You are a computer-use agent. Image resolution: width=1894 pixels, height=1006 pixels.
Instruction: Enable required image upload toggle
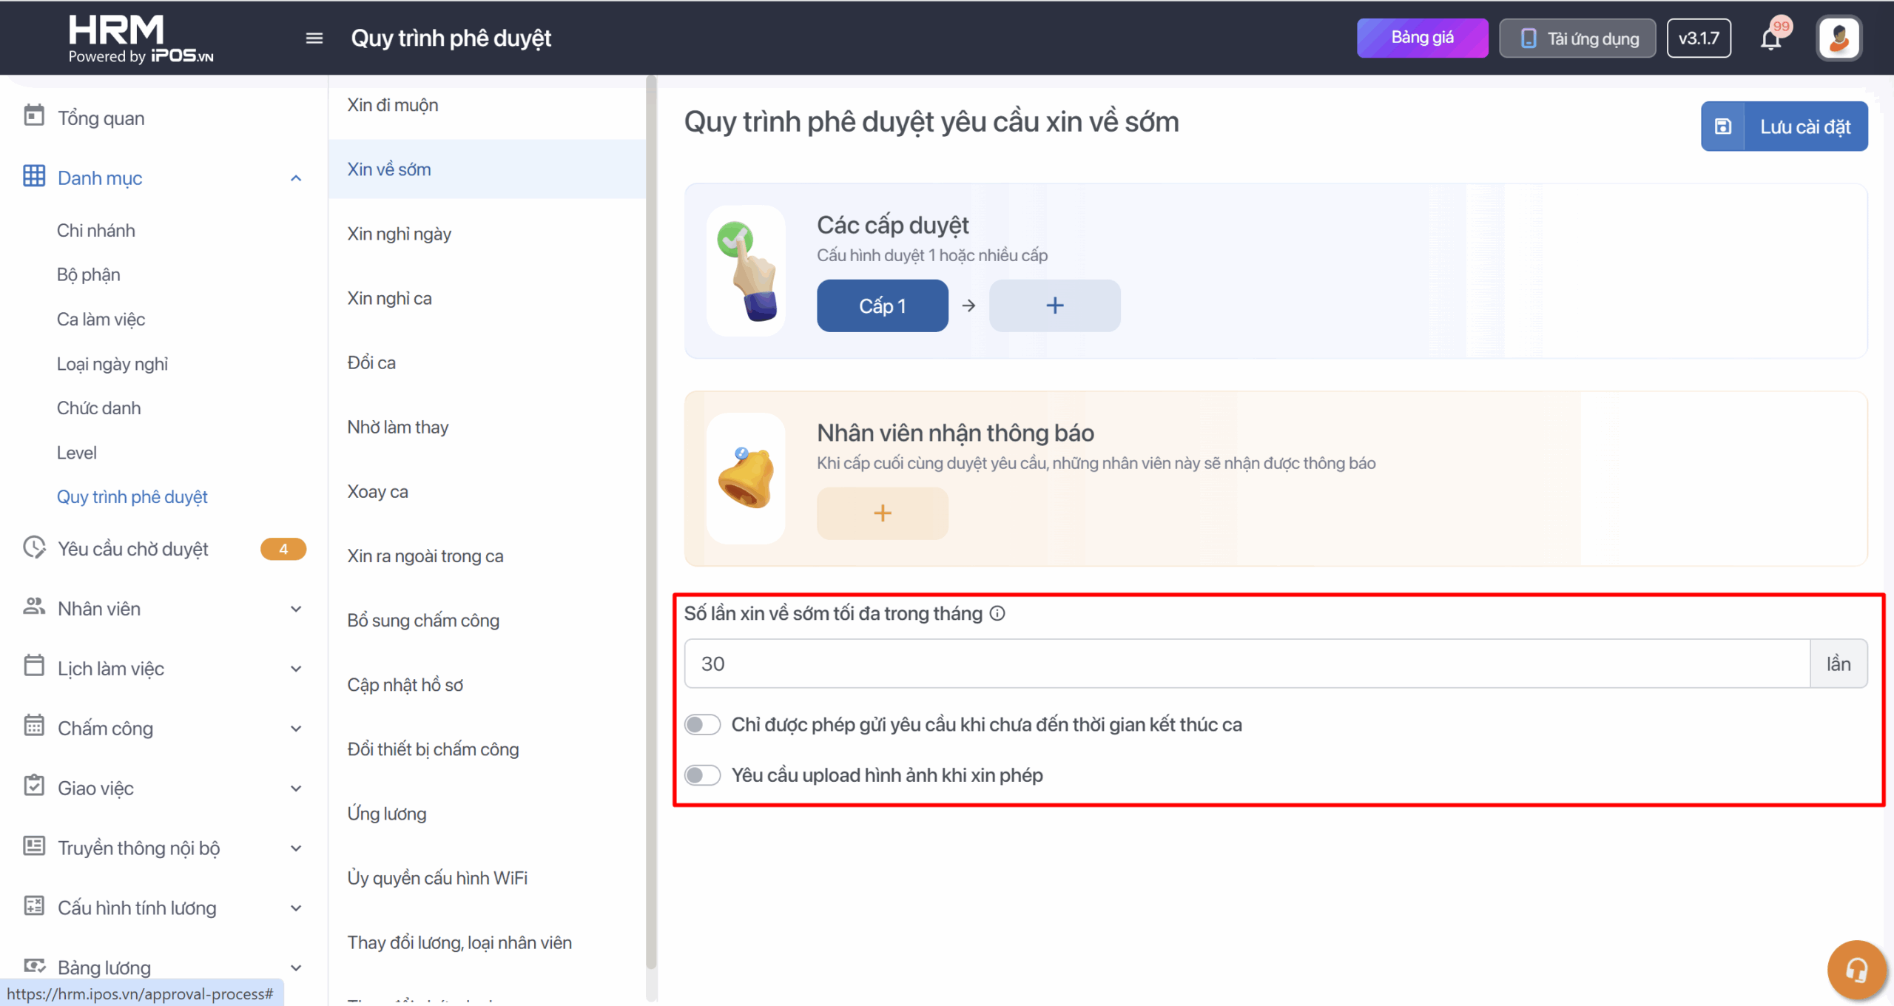(702, 775)
